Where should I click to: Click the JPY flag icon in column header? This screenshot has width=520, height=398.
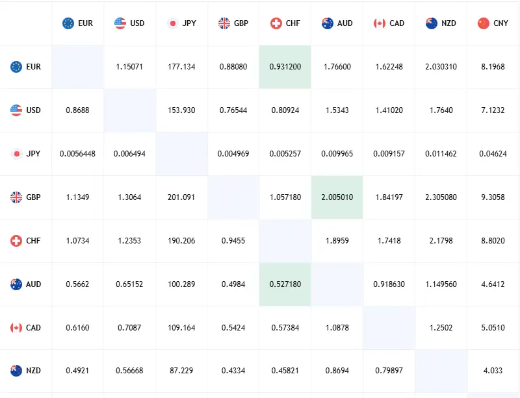click(172, 23)
